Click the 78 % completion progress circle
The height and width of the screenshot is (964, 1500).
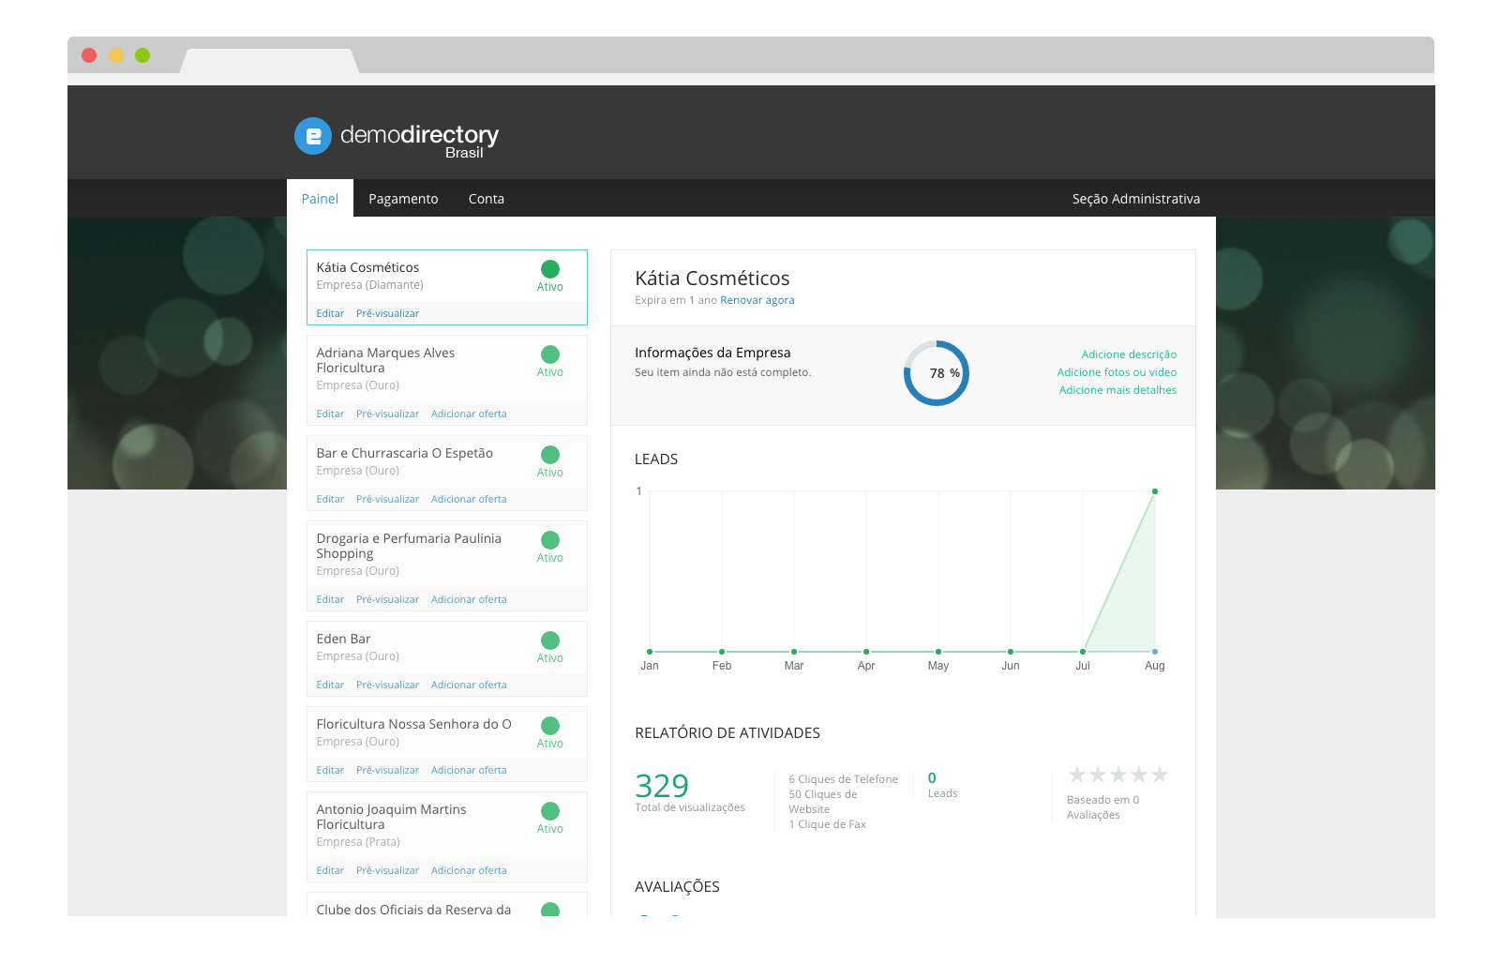point(937,373)
